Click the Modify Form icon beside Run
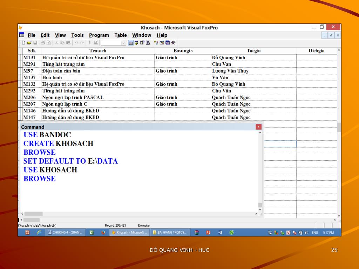The height and width of the screenshot is (269, 359). pos(96,43)
